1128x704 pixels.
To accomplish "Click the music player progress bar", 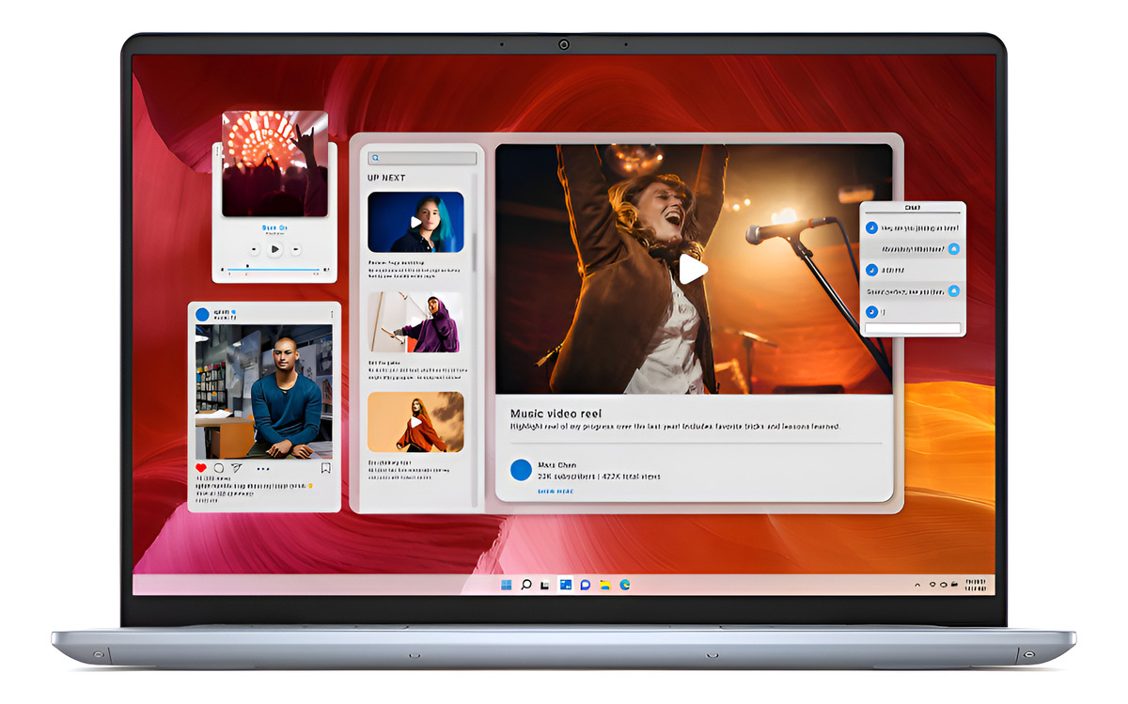I will pos(274,270).
